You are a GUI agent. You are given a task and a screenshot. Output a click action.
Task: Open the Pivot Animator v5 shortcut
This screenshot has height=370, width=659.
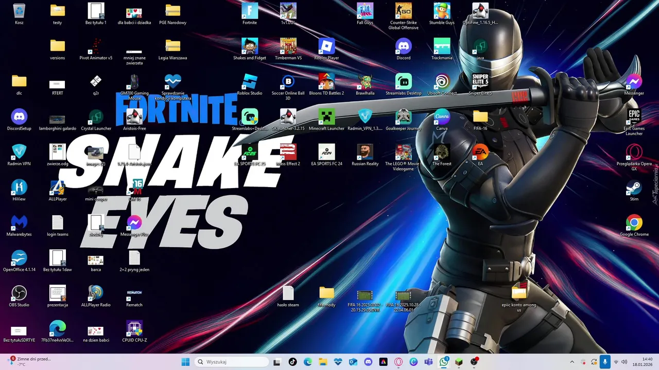point(96,49)
